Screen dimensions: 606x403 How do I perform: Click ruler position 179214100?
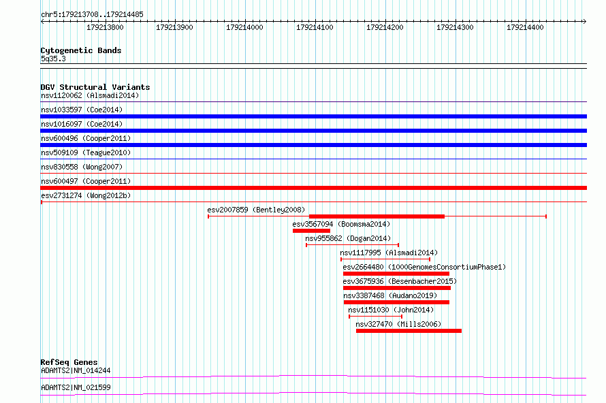(315, 27)
